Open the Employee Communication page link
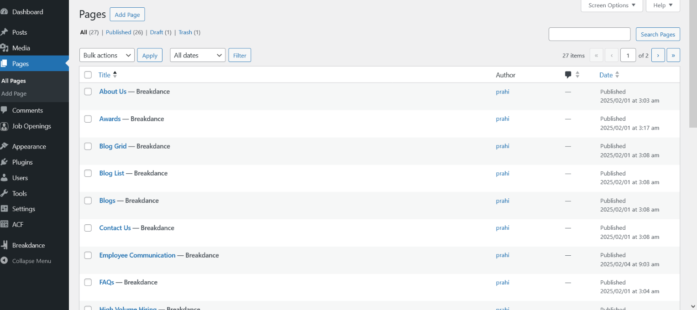Viewport: 697px width, 310px height. [137, 255]
